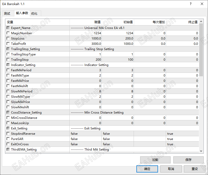Click the 赋值 column header
The image size is (208, 175).
pos(86,22)
